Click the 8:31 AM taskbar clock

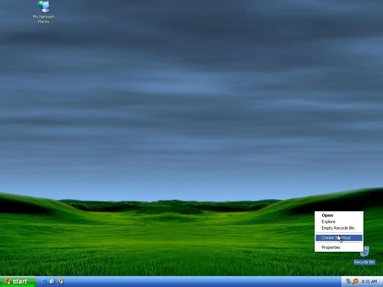369,282
